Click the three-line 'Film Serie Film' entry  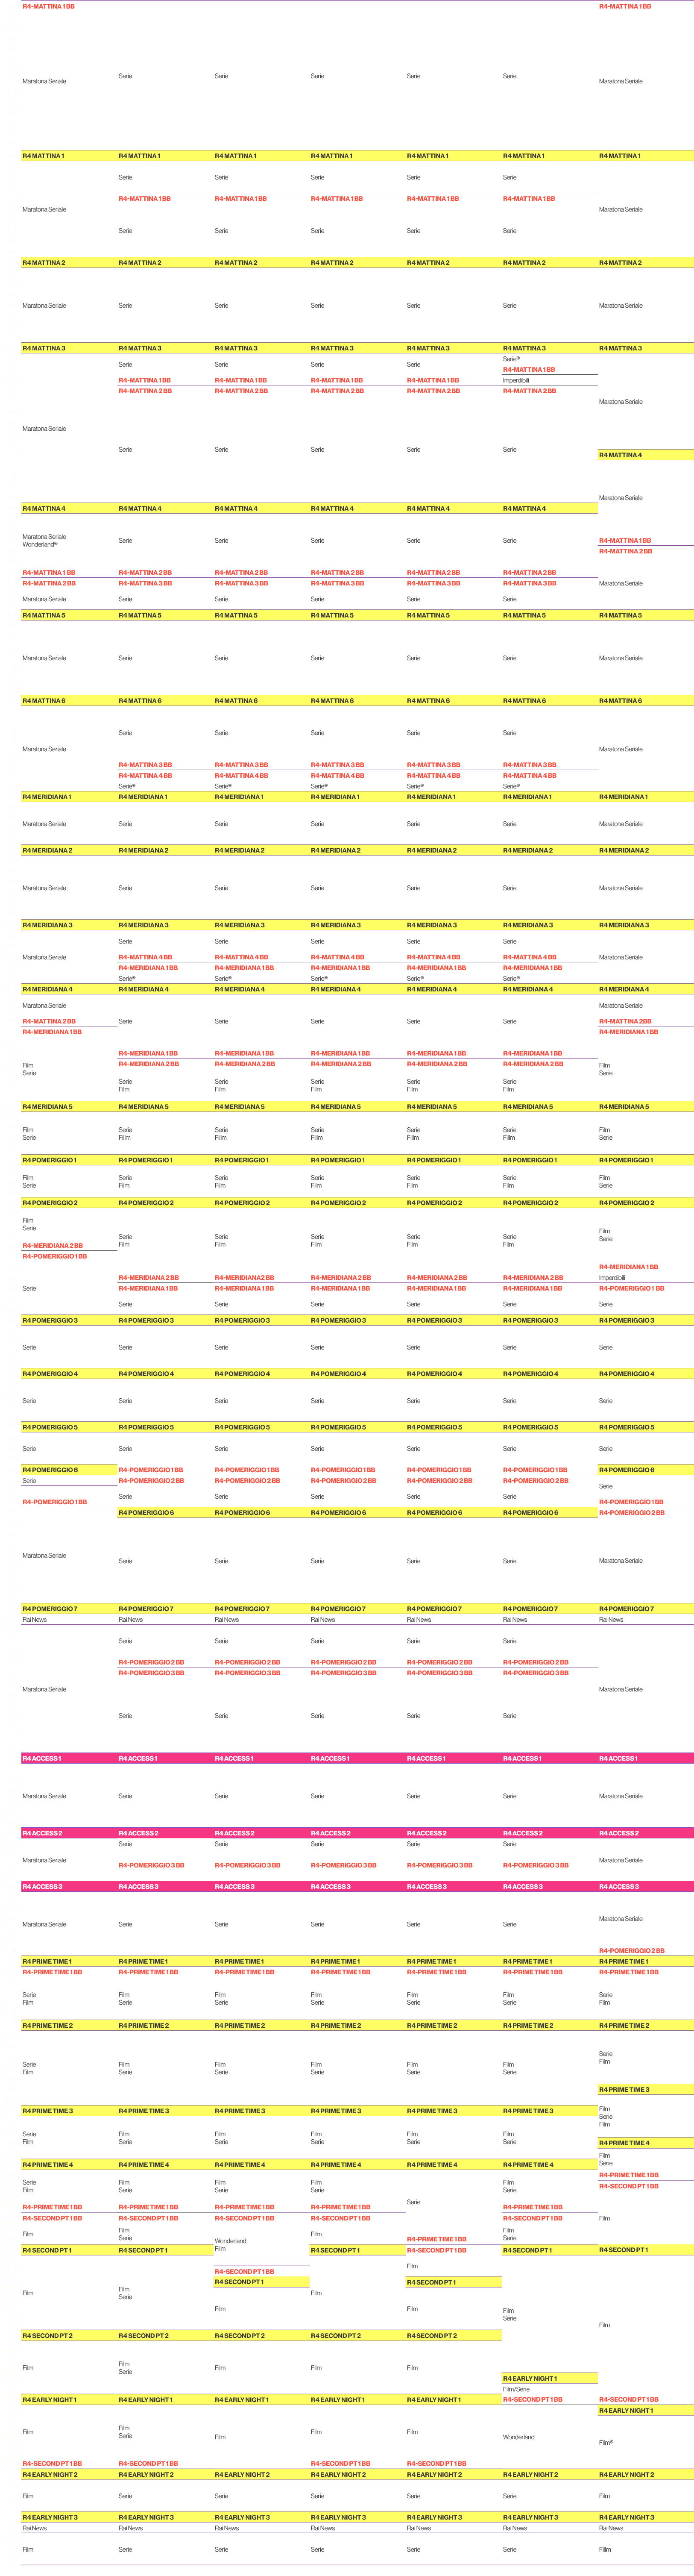click(605, 2116)
